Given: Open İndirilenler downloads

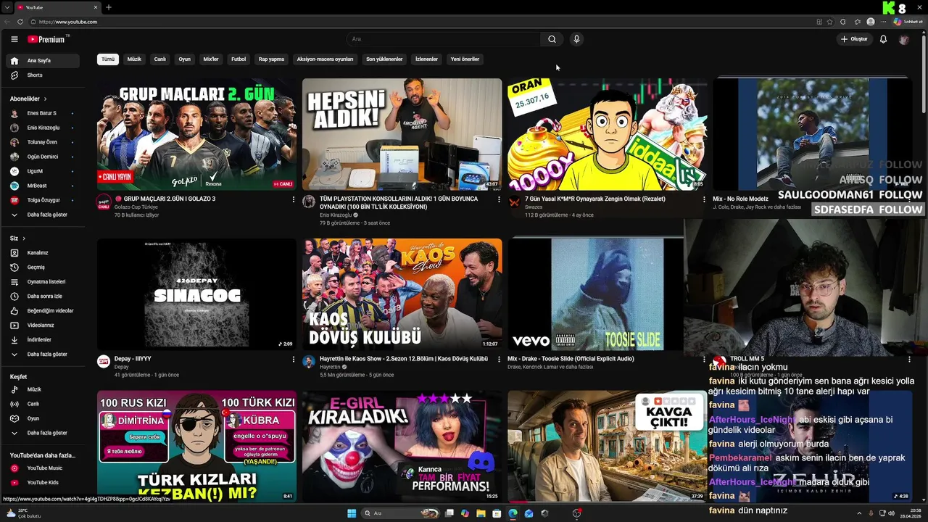Looking at the screenshot, I should tap(43, 340).
